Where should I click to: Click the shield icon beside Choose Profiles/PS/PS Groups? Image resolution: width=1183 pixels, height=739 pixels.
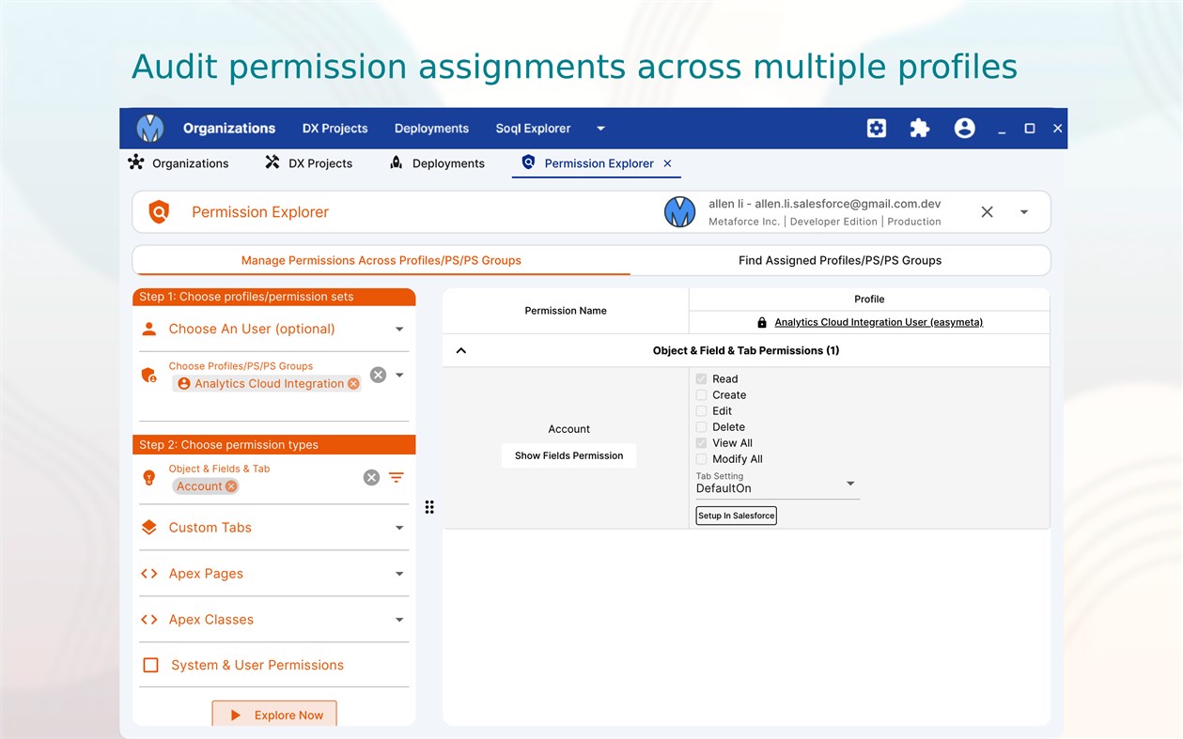(x=148, y=375)
